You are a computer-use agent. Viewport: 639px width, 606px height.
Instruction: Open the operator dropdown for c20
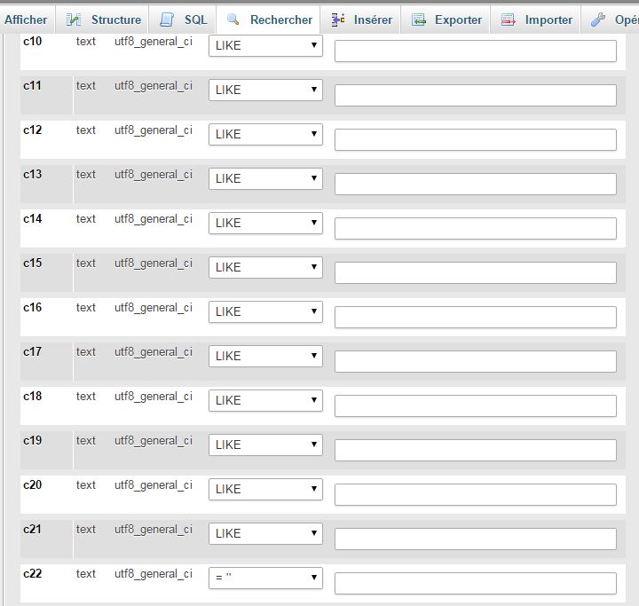(265, 490)
